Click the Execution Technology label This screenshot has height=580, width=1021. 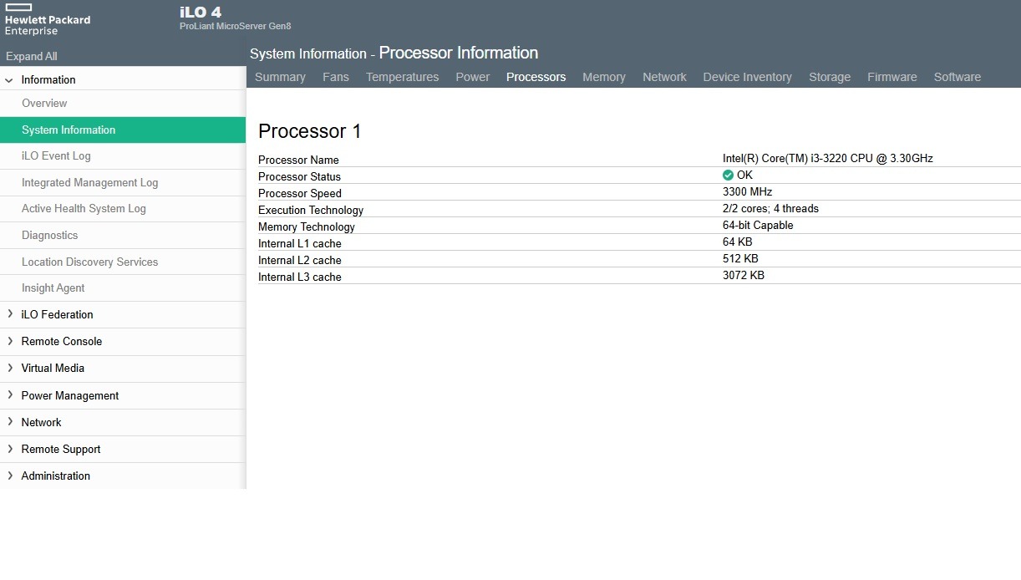pyautogui.click(x=311, y=211)
